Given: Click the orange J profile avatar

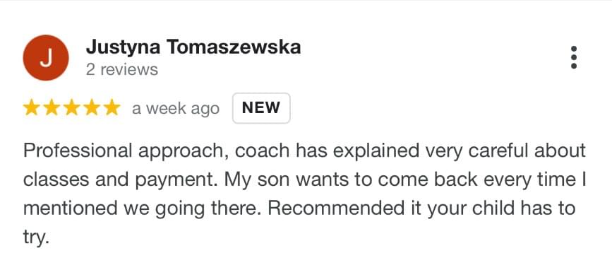Looking at the screenshot, I should click(46, 58).
